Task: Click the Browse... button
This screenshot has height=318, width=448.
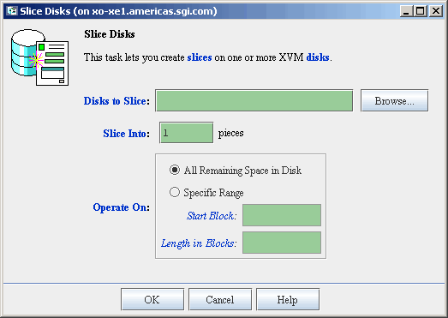Action: coord(394,100)
